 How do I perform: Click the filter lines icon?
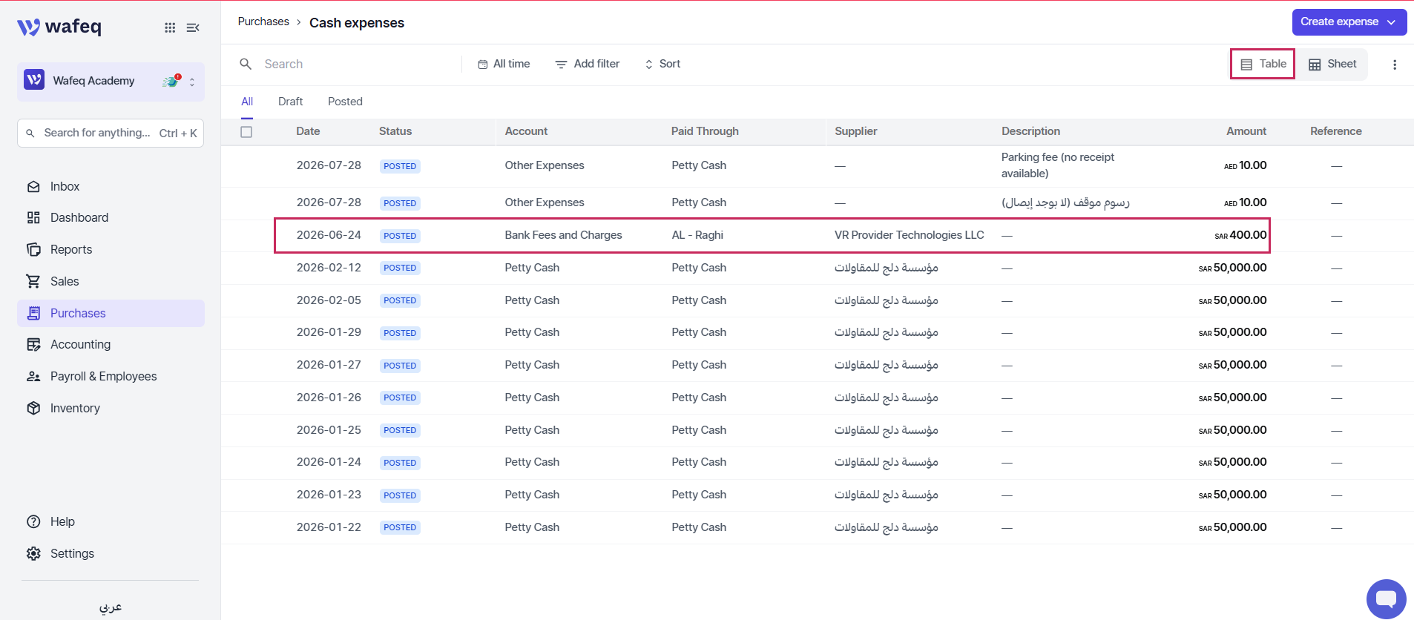pyautogui.click(x=561, y=65)
